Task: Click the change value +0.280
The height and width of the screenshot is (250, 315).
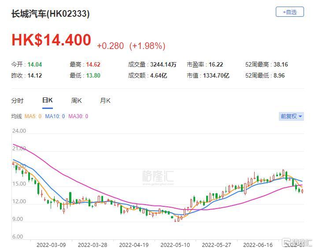Action: (110, 46)
